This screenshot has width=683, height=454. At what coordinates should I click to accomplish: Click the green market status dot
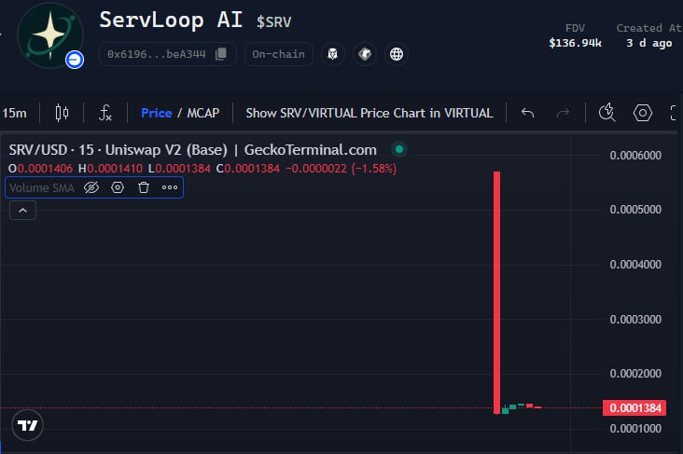coord(399,150)
